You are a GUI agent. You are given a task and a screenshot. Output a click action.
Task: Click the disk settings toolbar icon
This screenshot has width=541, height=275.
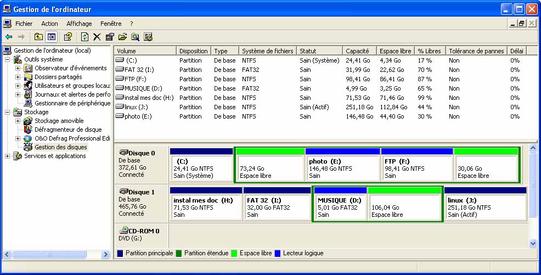[x=148, y=37]
